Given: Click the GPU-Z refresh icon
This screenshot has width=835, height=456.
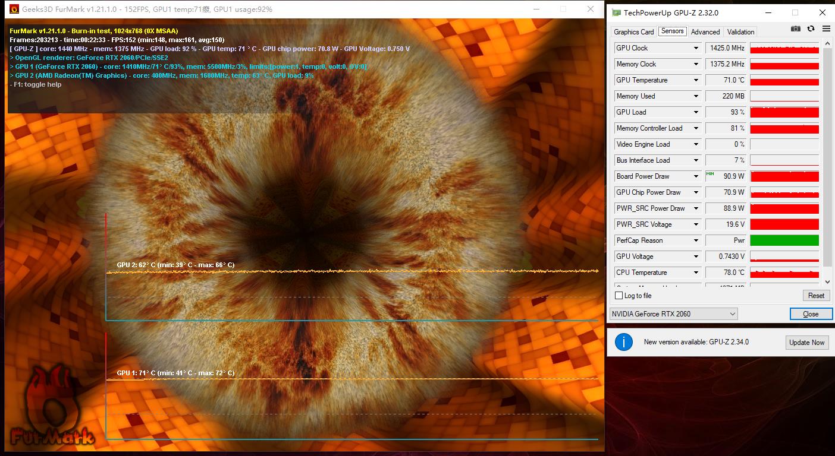Looking at the screenshot, I should click(x=811, y=29).
